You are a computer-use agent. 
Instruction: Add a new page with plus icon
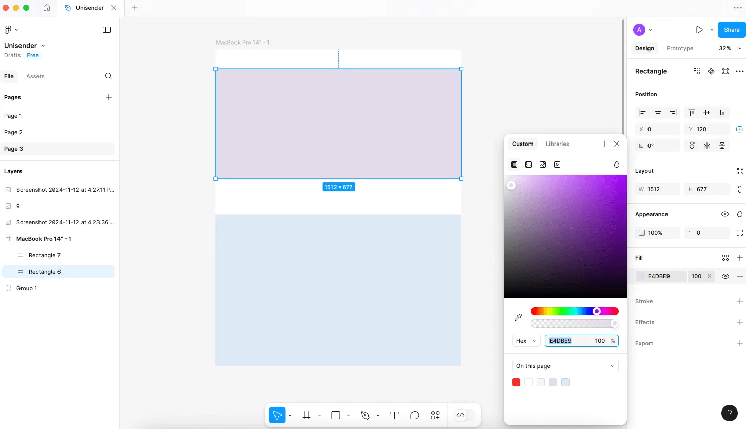(x=109, y=97)
